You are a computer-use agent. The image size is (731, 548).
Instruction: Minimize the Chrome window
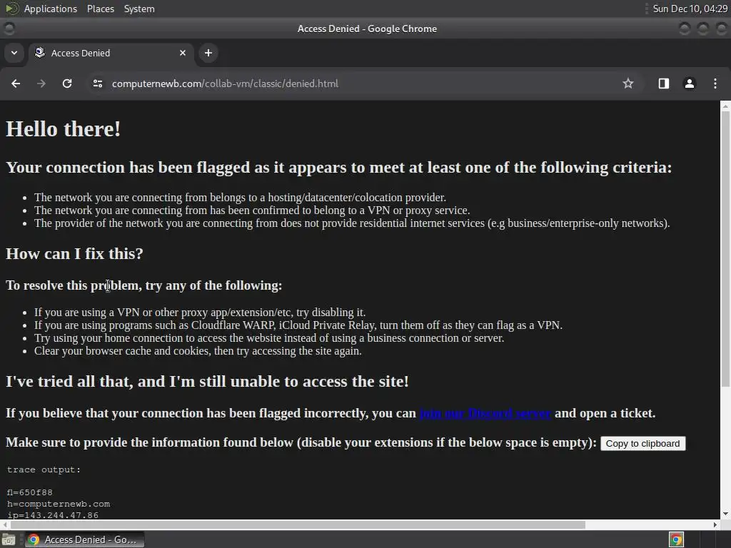pos(685,29)
